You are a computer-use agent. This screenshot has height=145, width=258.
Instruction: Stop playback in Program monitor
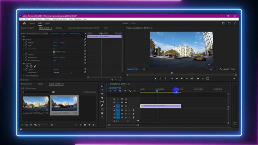pos(182,79)
